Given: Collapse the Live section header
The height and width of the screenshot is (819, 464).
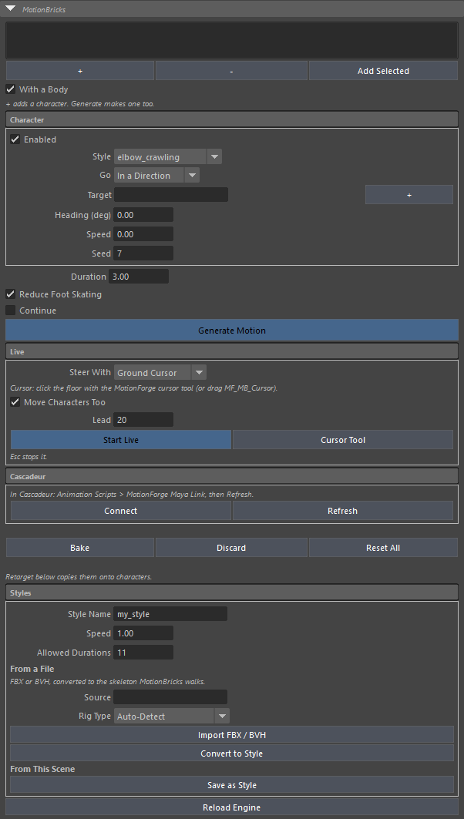Looking at the screenshot, I should pos(232,351).
